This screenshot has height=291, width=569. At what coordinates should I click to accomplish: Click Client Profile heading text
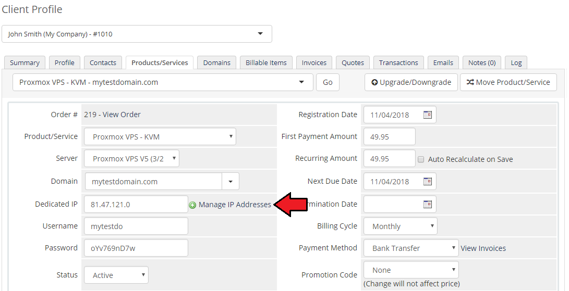click(32, 9)
